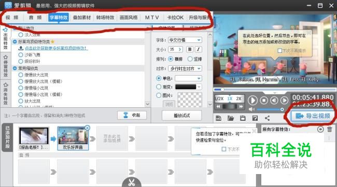Select the 单色 solid color option
337x187 pixels.
click(x=159, y=78)
